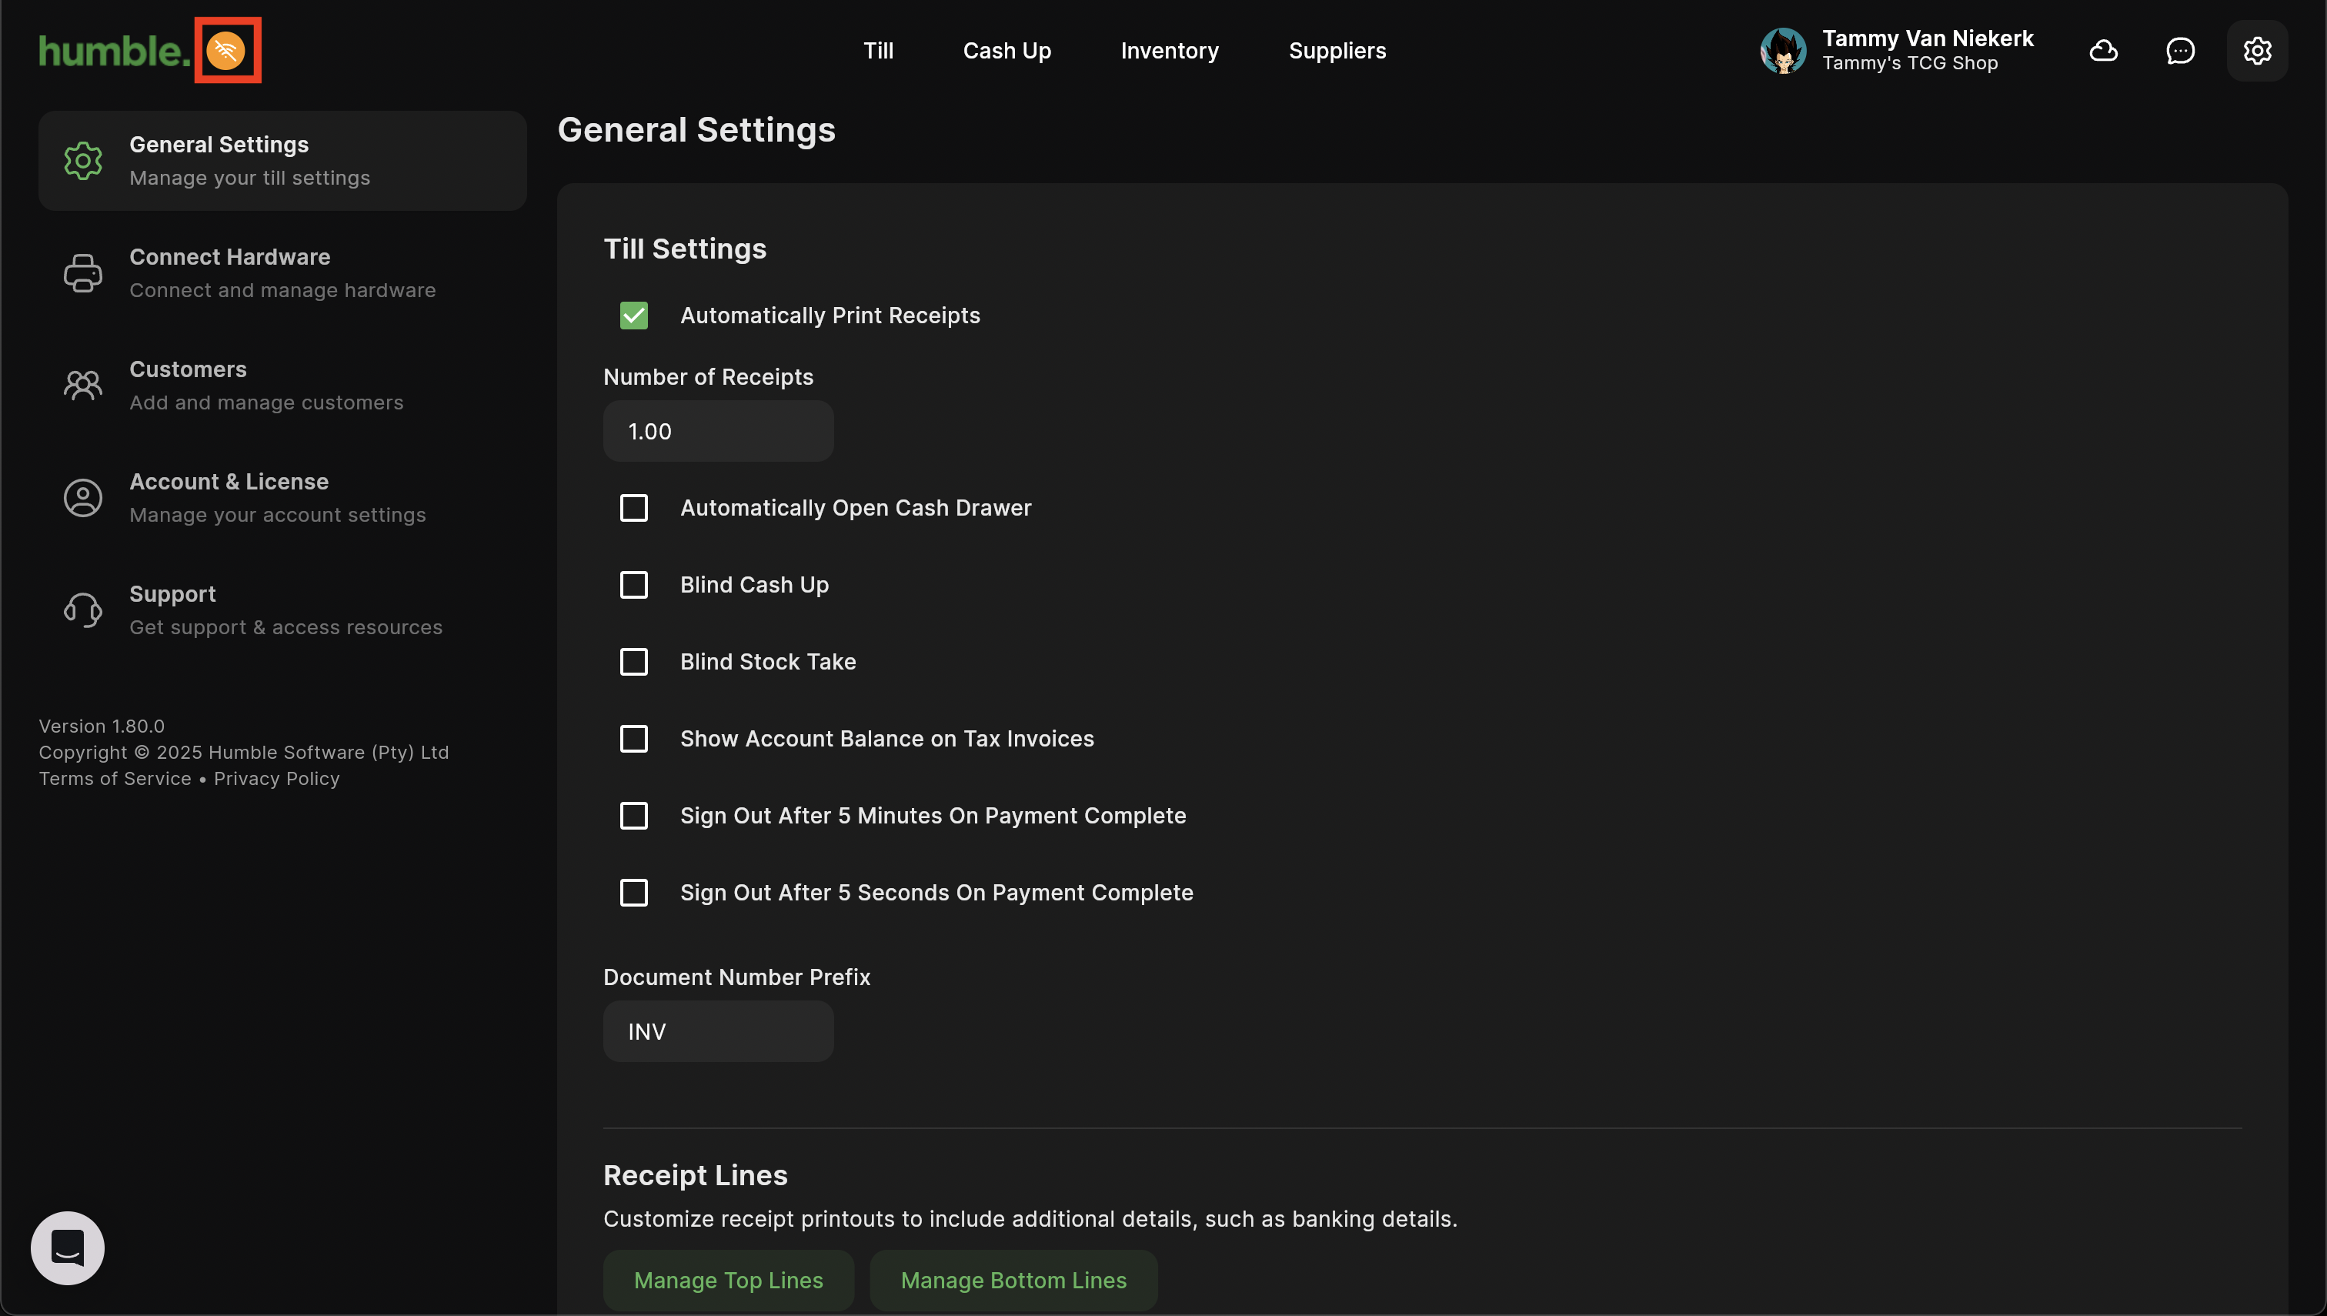Click the settings gear icon in header
Image resolution: width=2327 pixels, height=1316 pixels.
2256,51
